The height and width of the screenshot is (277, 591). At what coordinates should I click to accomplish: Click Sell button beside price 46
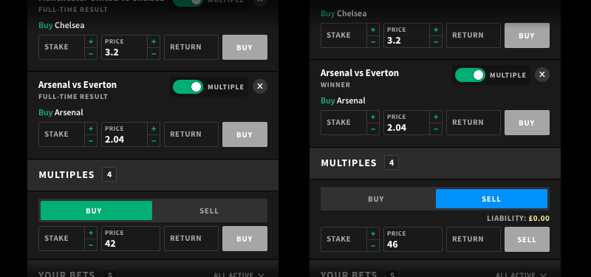(527, 239)
